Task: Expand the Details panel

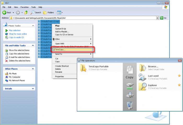Action: pyautogui.click(x=33, y=89)
